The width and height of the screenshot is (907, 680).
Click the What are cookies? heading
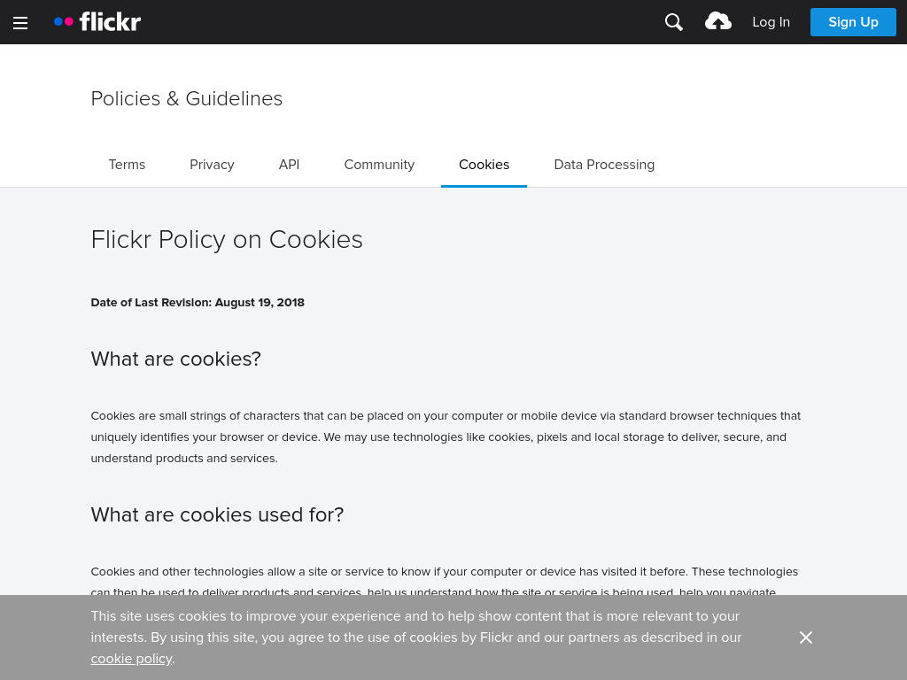pos(176,359)
